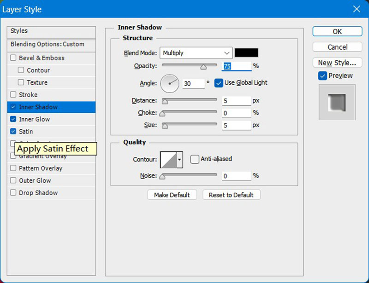Uncheck the Inner Glow effect checkbox

(x=13, y=119)
